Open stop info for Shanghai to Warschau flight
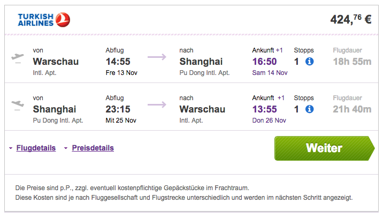383x218 pixels. tap(310, 109)
